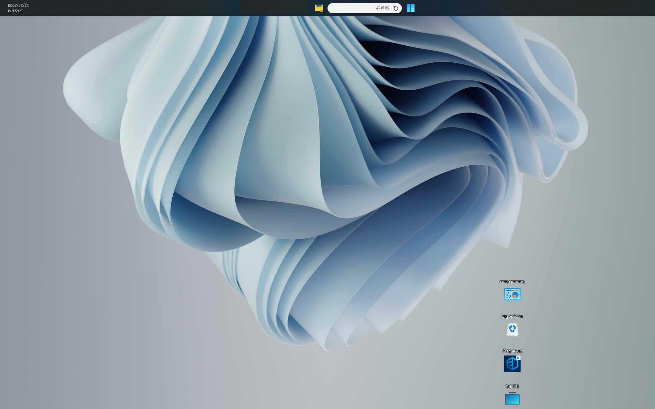Launch Driver Easy from the desktop
The width and height of the screenshot is (655, 409).
512,363
